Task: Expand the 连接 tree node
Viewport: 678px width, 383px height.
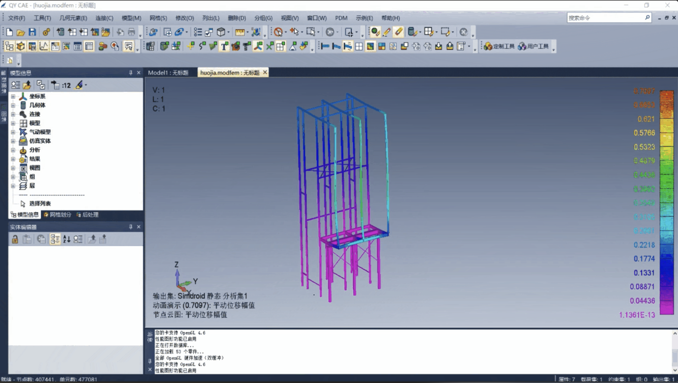Action: click(13, 114)
